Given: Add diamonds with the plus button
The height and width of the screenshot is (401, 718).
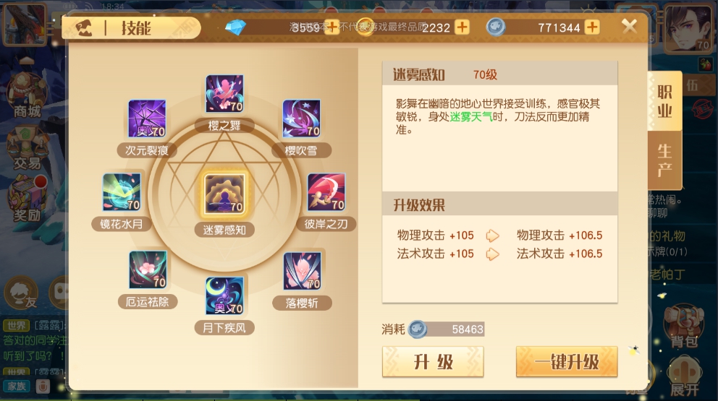Looking at the screenshot, I should (x=331, y=27).
